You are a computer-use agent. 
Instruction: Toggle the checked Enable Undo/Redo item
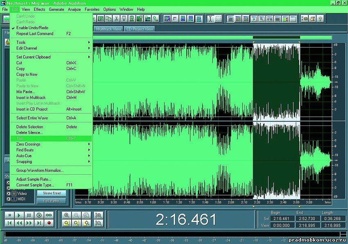click(x=51, y=28)
